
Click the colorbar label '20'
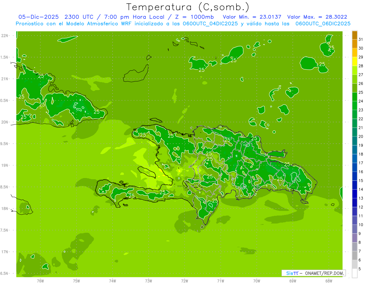361,137
